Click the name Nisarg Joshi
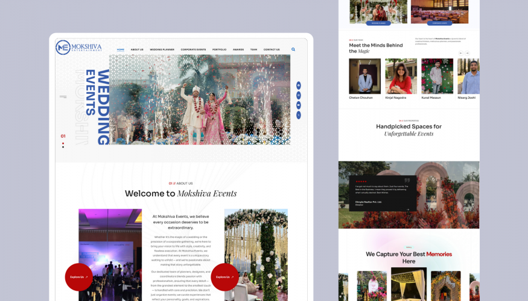 (466, 98)
